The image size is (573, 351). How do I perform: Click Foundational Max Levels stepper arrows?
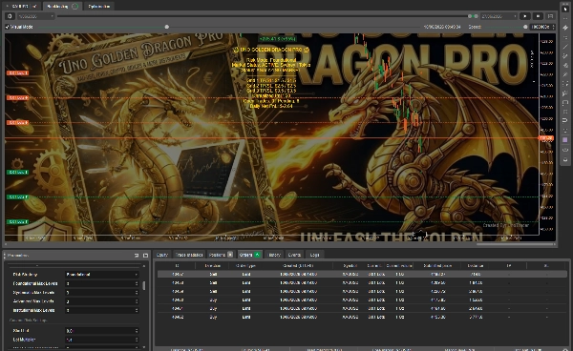(137, 283)
